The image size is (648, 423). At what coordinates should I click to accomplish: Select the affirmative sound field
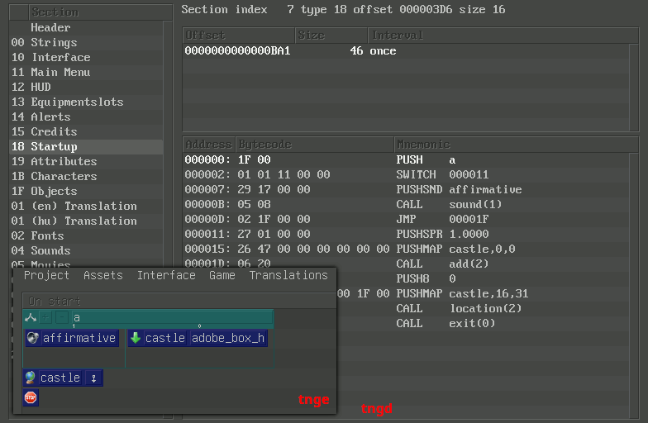79,338
